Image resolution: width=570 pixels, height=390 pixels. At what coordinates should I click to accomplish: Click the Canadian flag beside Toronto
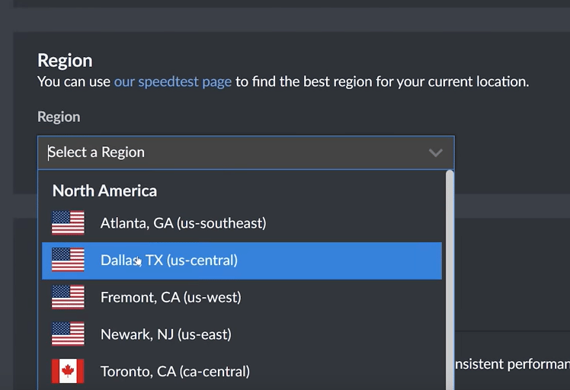tap(68, 372)
